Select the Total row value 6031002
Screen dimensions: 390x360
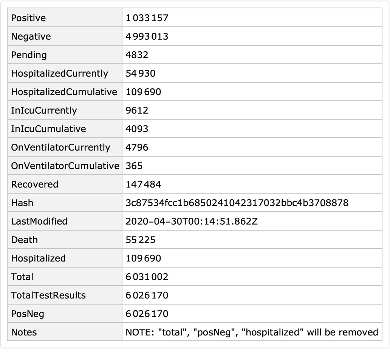pos(146,277)
